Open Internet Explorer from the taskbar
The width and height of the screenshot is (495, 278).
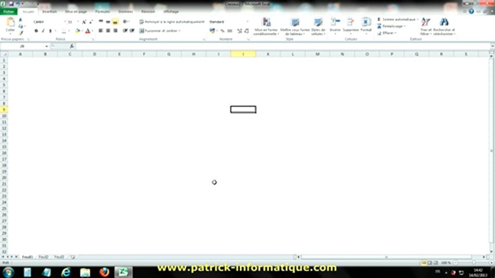66,272
